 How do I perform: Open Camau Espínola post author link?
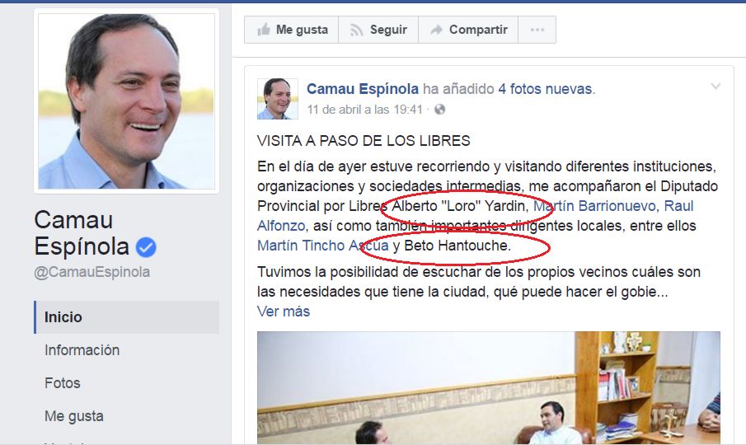pyautogui.click(x=363, y=89)
